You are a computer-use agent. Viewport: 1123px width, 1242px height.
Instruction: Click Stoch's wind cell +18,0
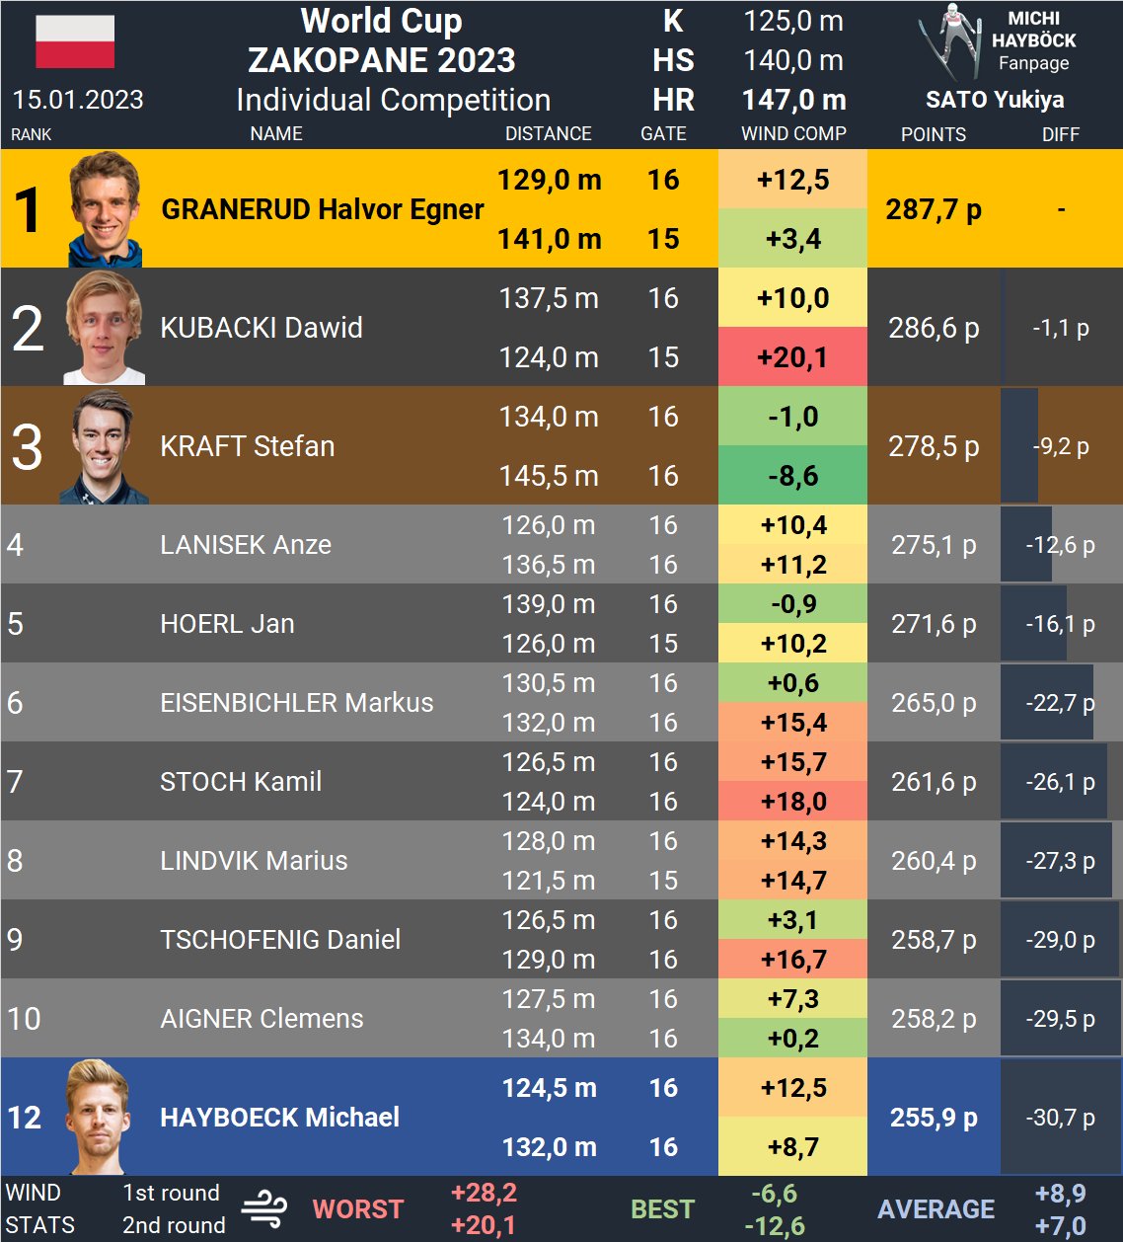click(x=793, y=801)
